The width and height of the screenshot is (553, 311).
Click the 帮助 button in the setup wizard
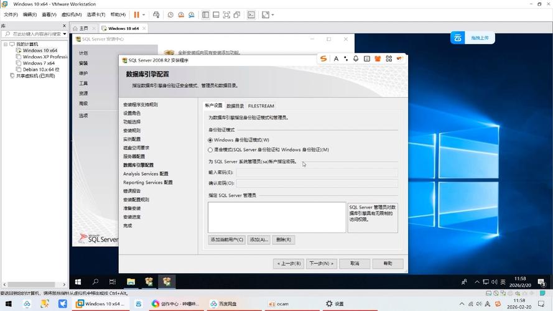click(388, 263)
